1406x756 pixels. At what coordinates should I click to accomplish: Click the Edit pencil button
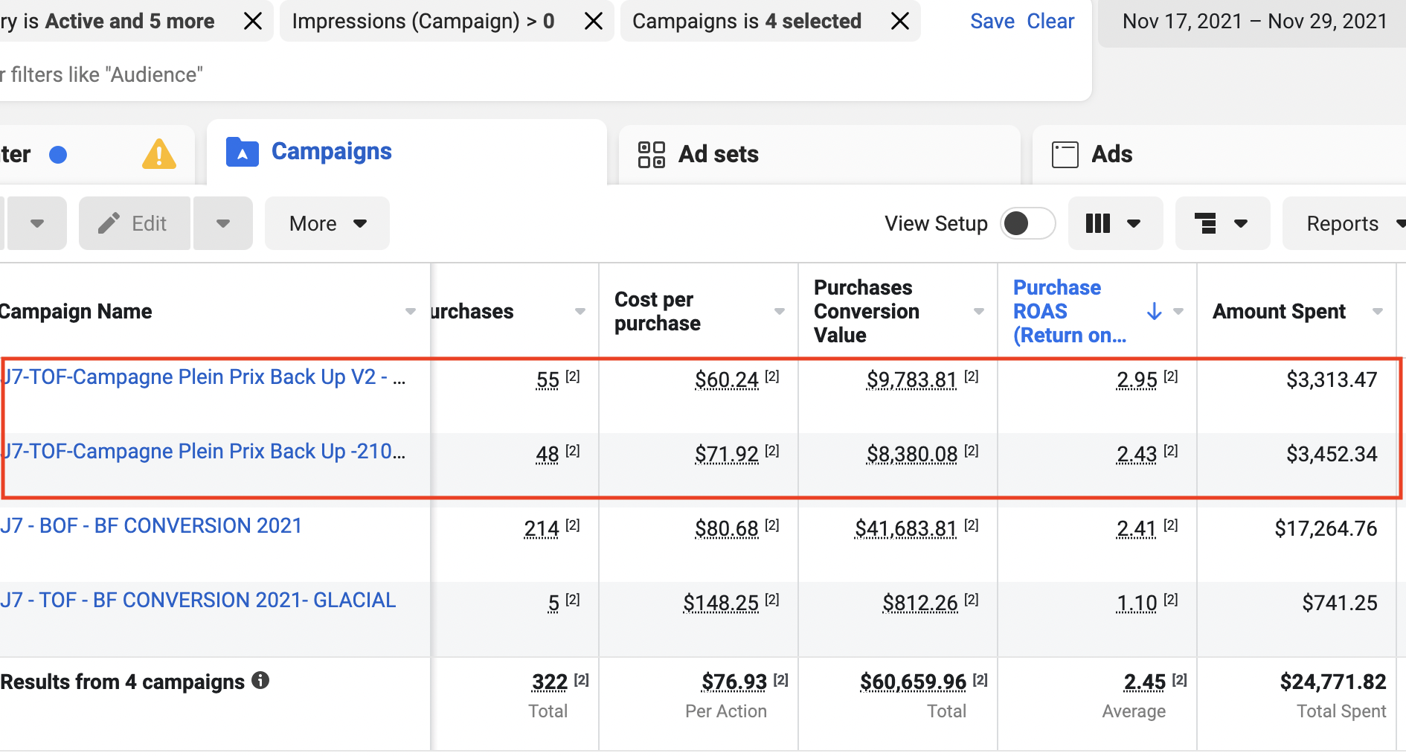click(134, 223)
